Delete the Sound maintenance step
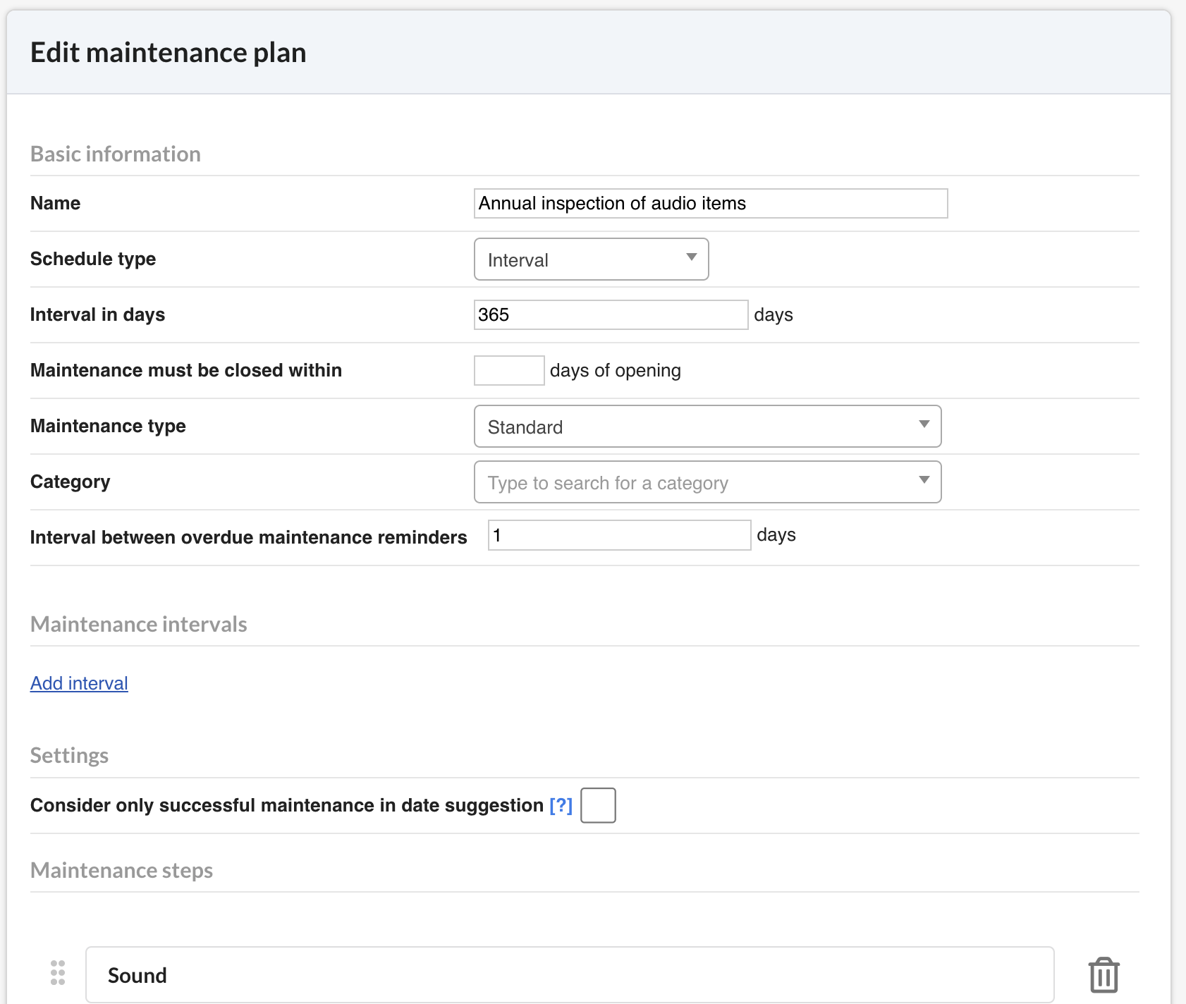1186x1004 pixels. coord(1104,975)
